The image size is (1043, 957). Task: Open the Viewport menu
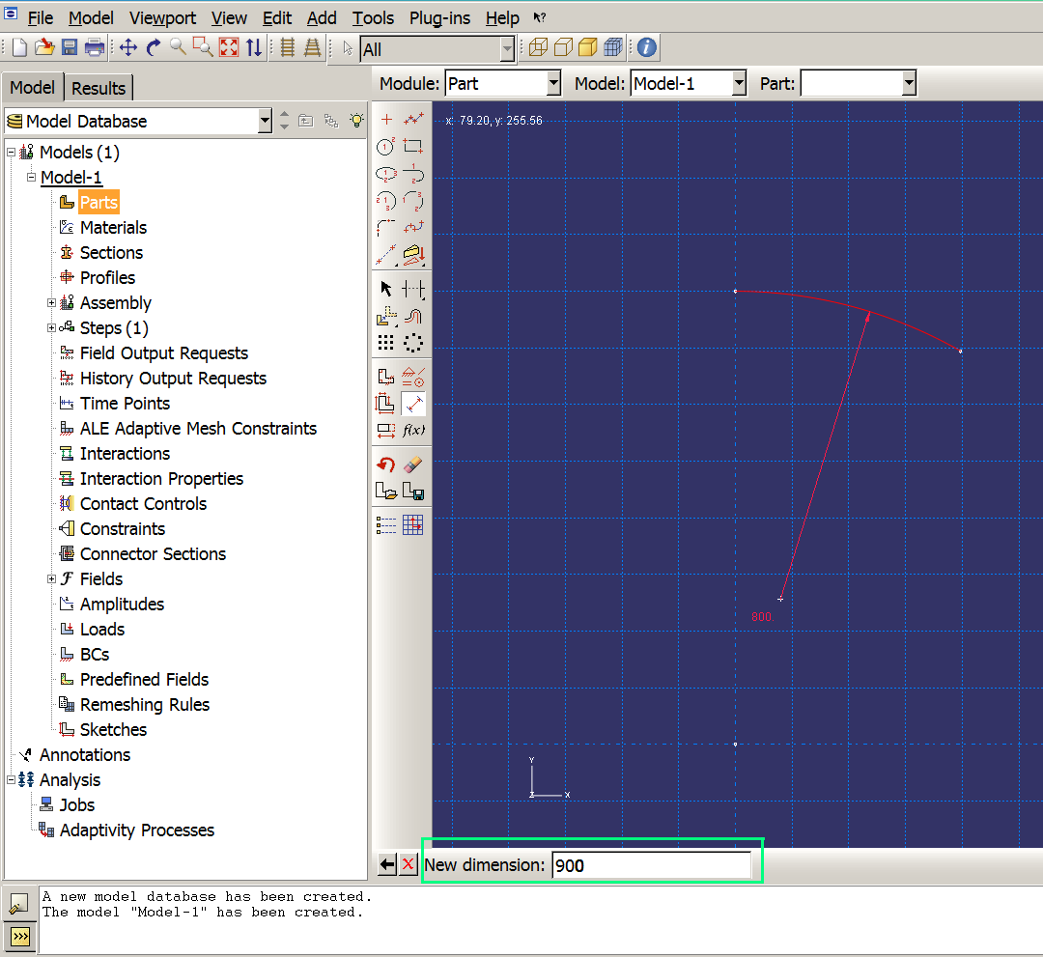pos(163,18)
